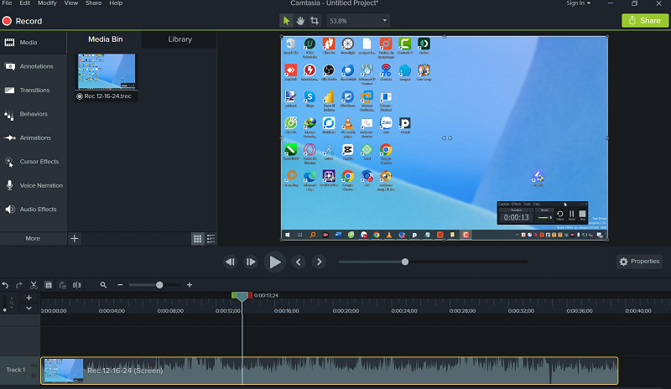Screen dimensions: 671x389
Task: Play the video preview
Action: click(x=274, y=262)
